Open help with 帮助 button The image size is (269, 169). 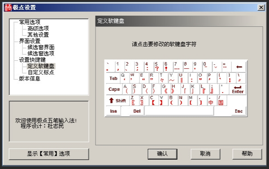247,154
